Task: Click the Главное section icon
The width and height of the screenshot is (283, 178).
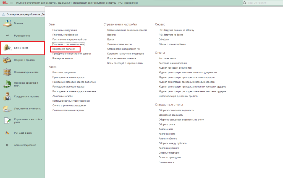Action: [7, 24]
